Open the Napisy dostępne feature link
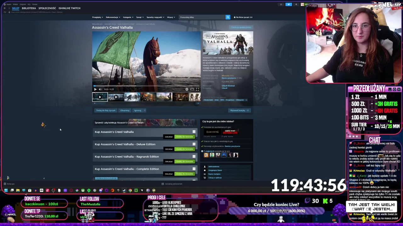Image resolution: width=403 pixels, height=226 pixels. tap(214, 174)
